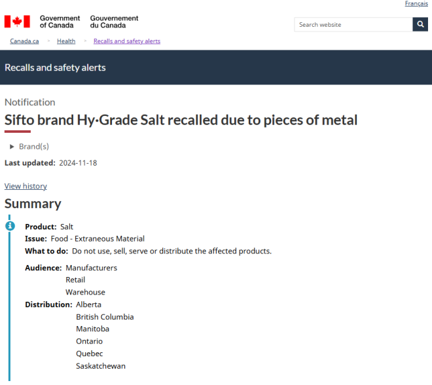Click the Recalls and safety alerts banner title

pyautogui.click(x=55, y=67)
